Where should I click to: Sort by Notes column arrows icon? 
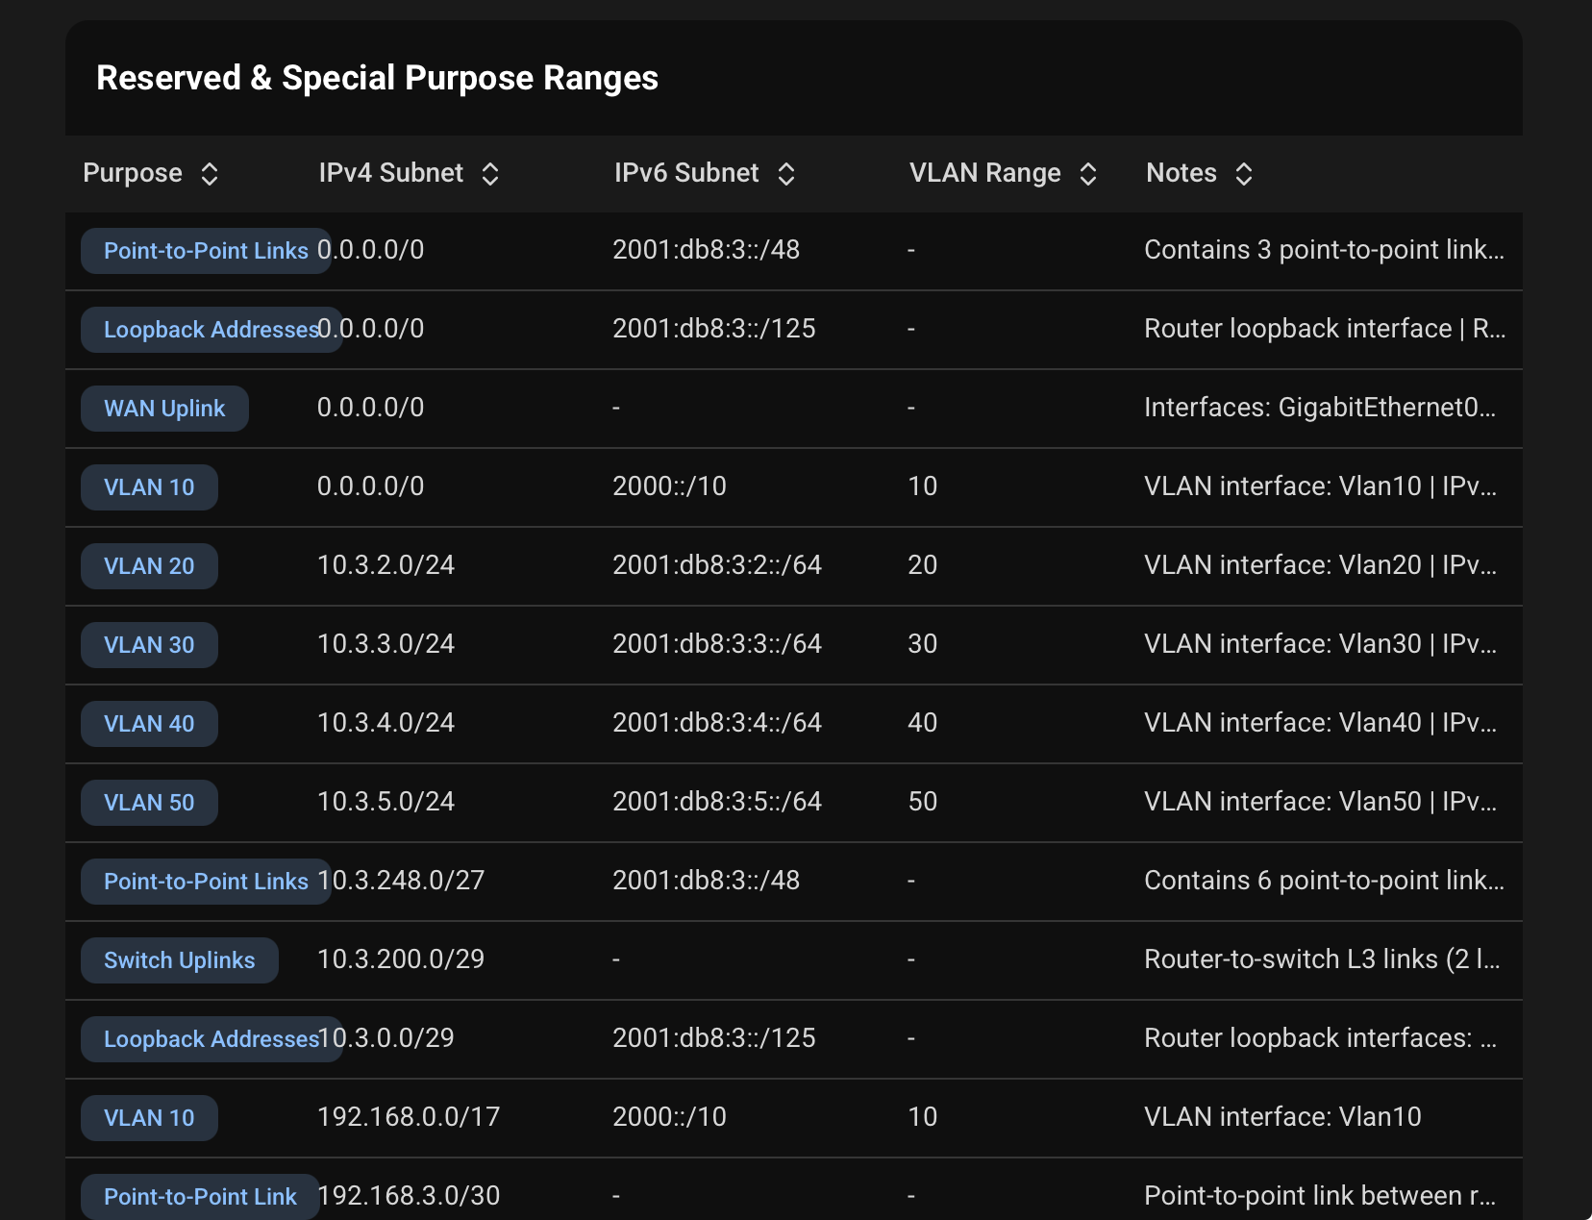[1244, 174]
